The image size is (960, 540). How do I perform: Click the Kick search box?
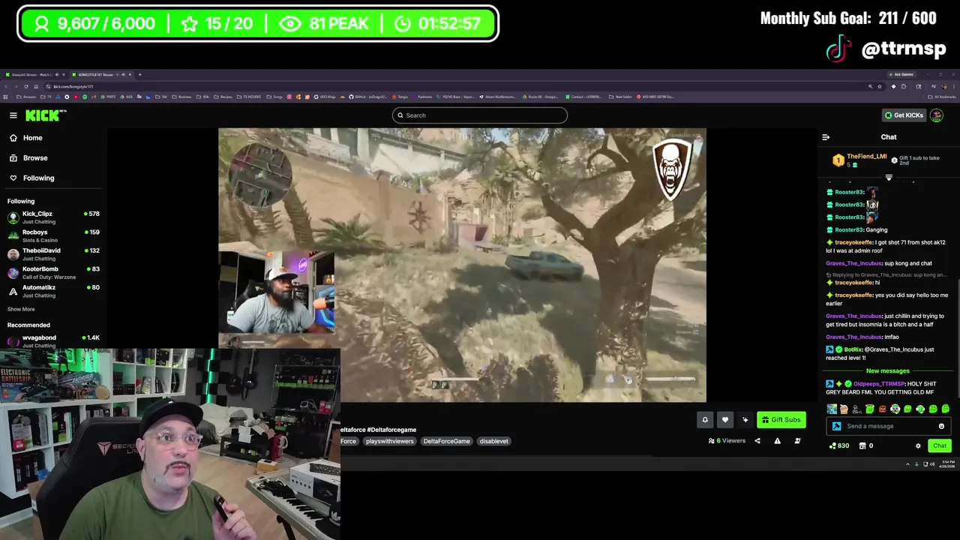tap(479, 115)
